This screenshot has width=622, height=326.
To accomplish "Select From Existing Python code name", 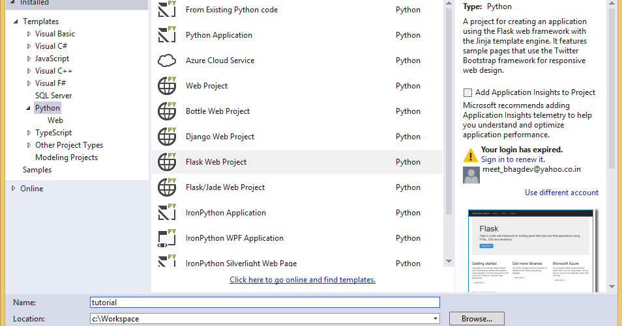I will (231, 10).
